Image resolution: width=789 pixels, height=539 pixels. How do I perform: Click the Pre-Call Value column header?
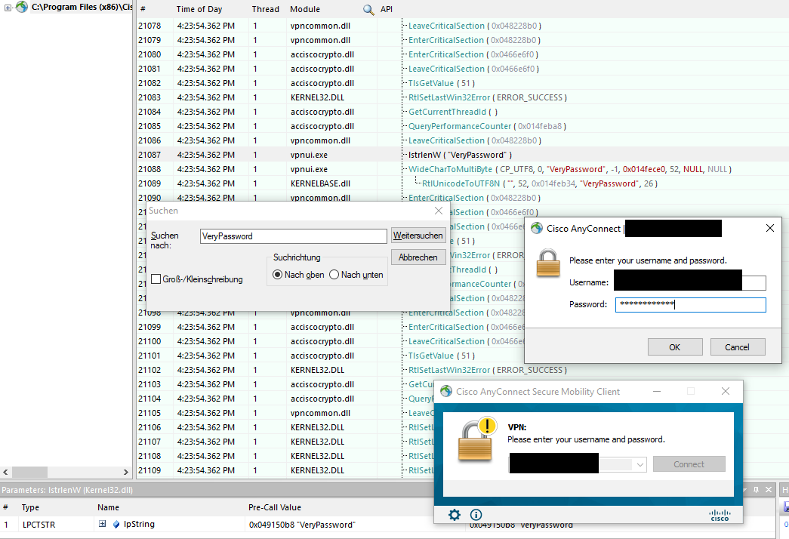(x=275, y=507)
